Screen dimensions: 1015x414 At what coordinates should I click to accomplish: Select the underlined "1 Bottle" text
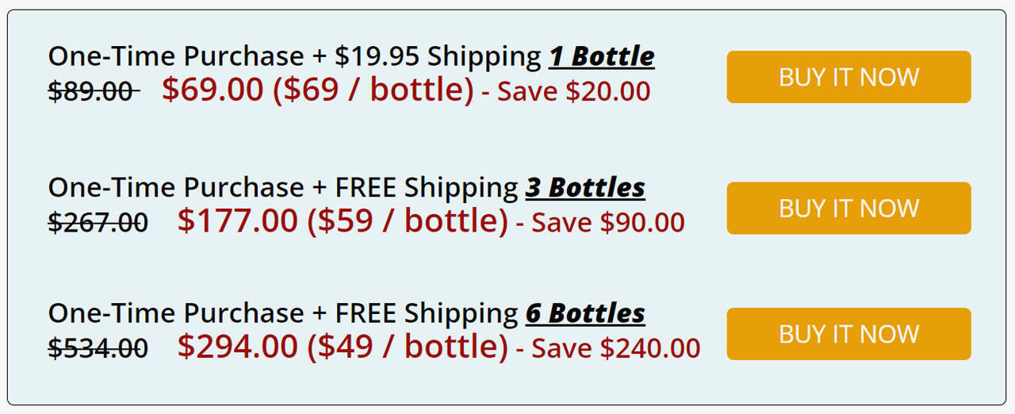[601, 56]
